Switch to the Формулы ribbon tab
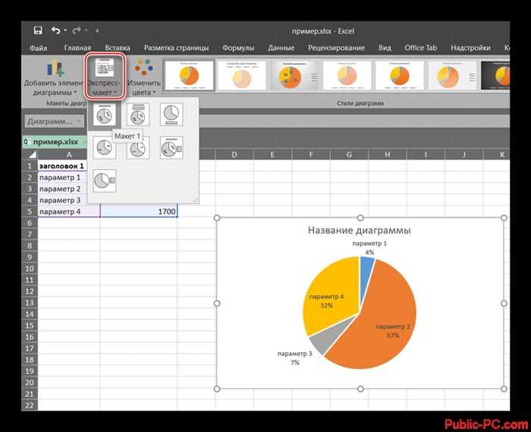This screenshot has width=531, height=432. (x=238, y=48)
